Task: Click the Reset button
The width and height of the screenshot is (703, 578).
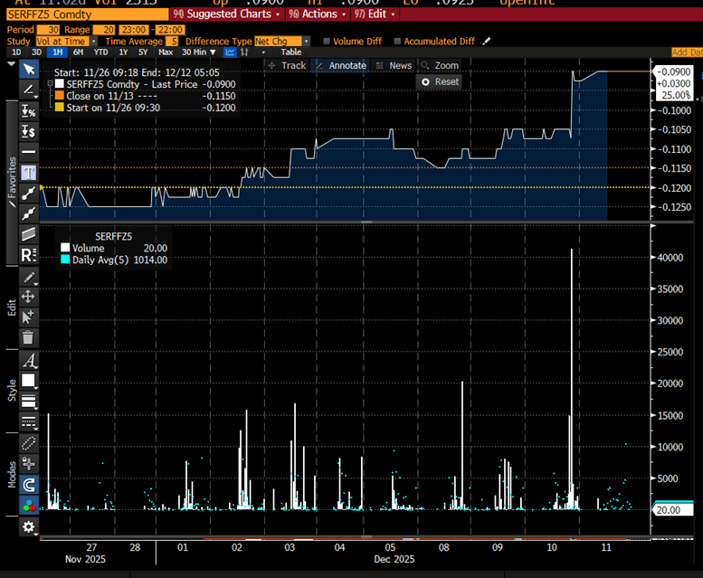Action: 440,81
